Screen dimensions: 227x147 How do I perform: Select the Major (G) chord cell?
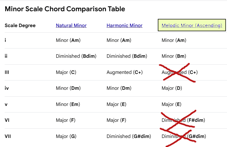click(66, 136)
